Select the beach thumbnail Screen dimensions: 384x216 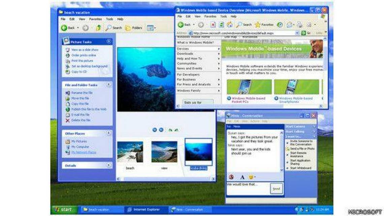point(130,152)
